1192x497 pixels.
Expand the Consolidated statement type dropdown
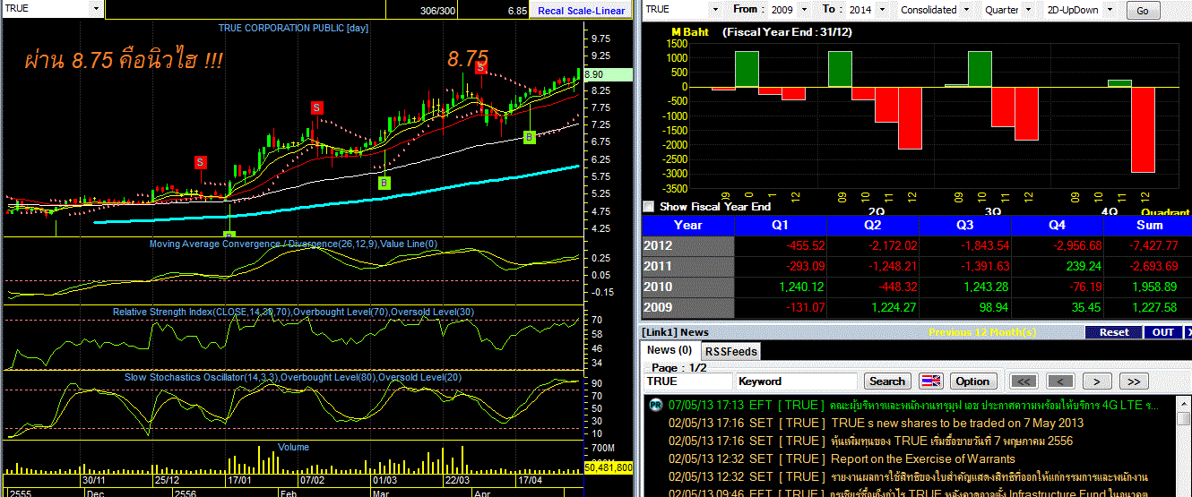tap(966, 10)
